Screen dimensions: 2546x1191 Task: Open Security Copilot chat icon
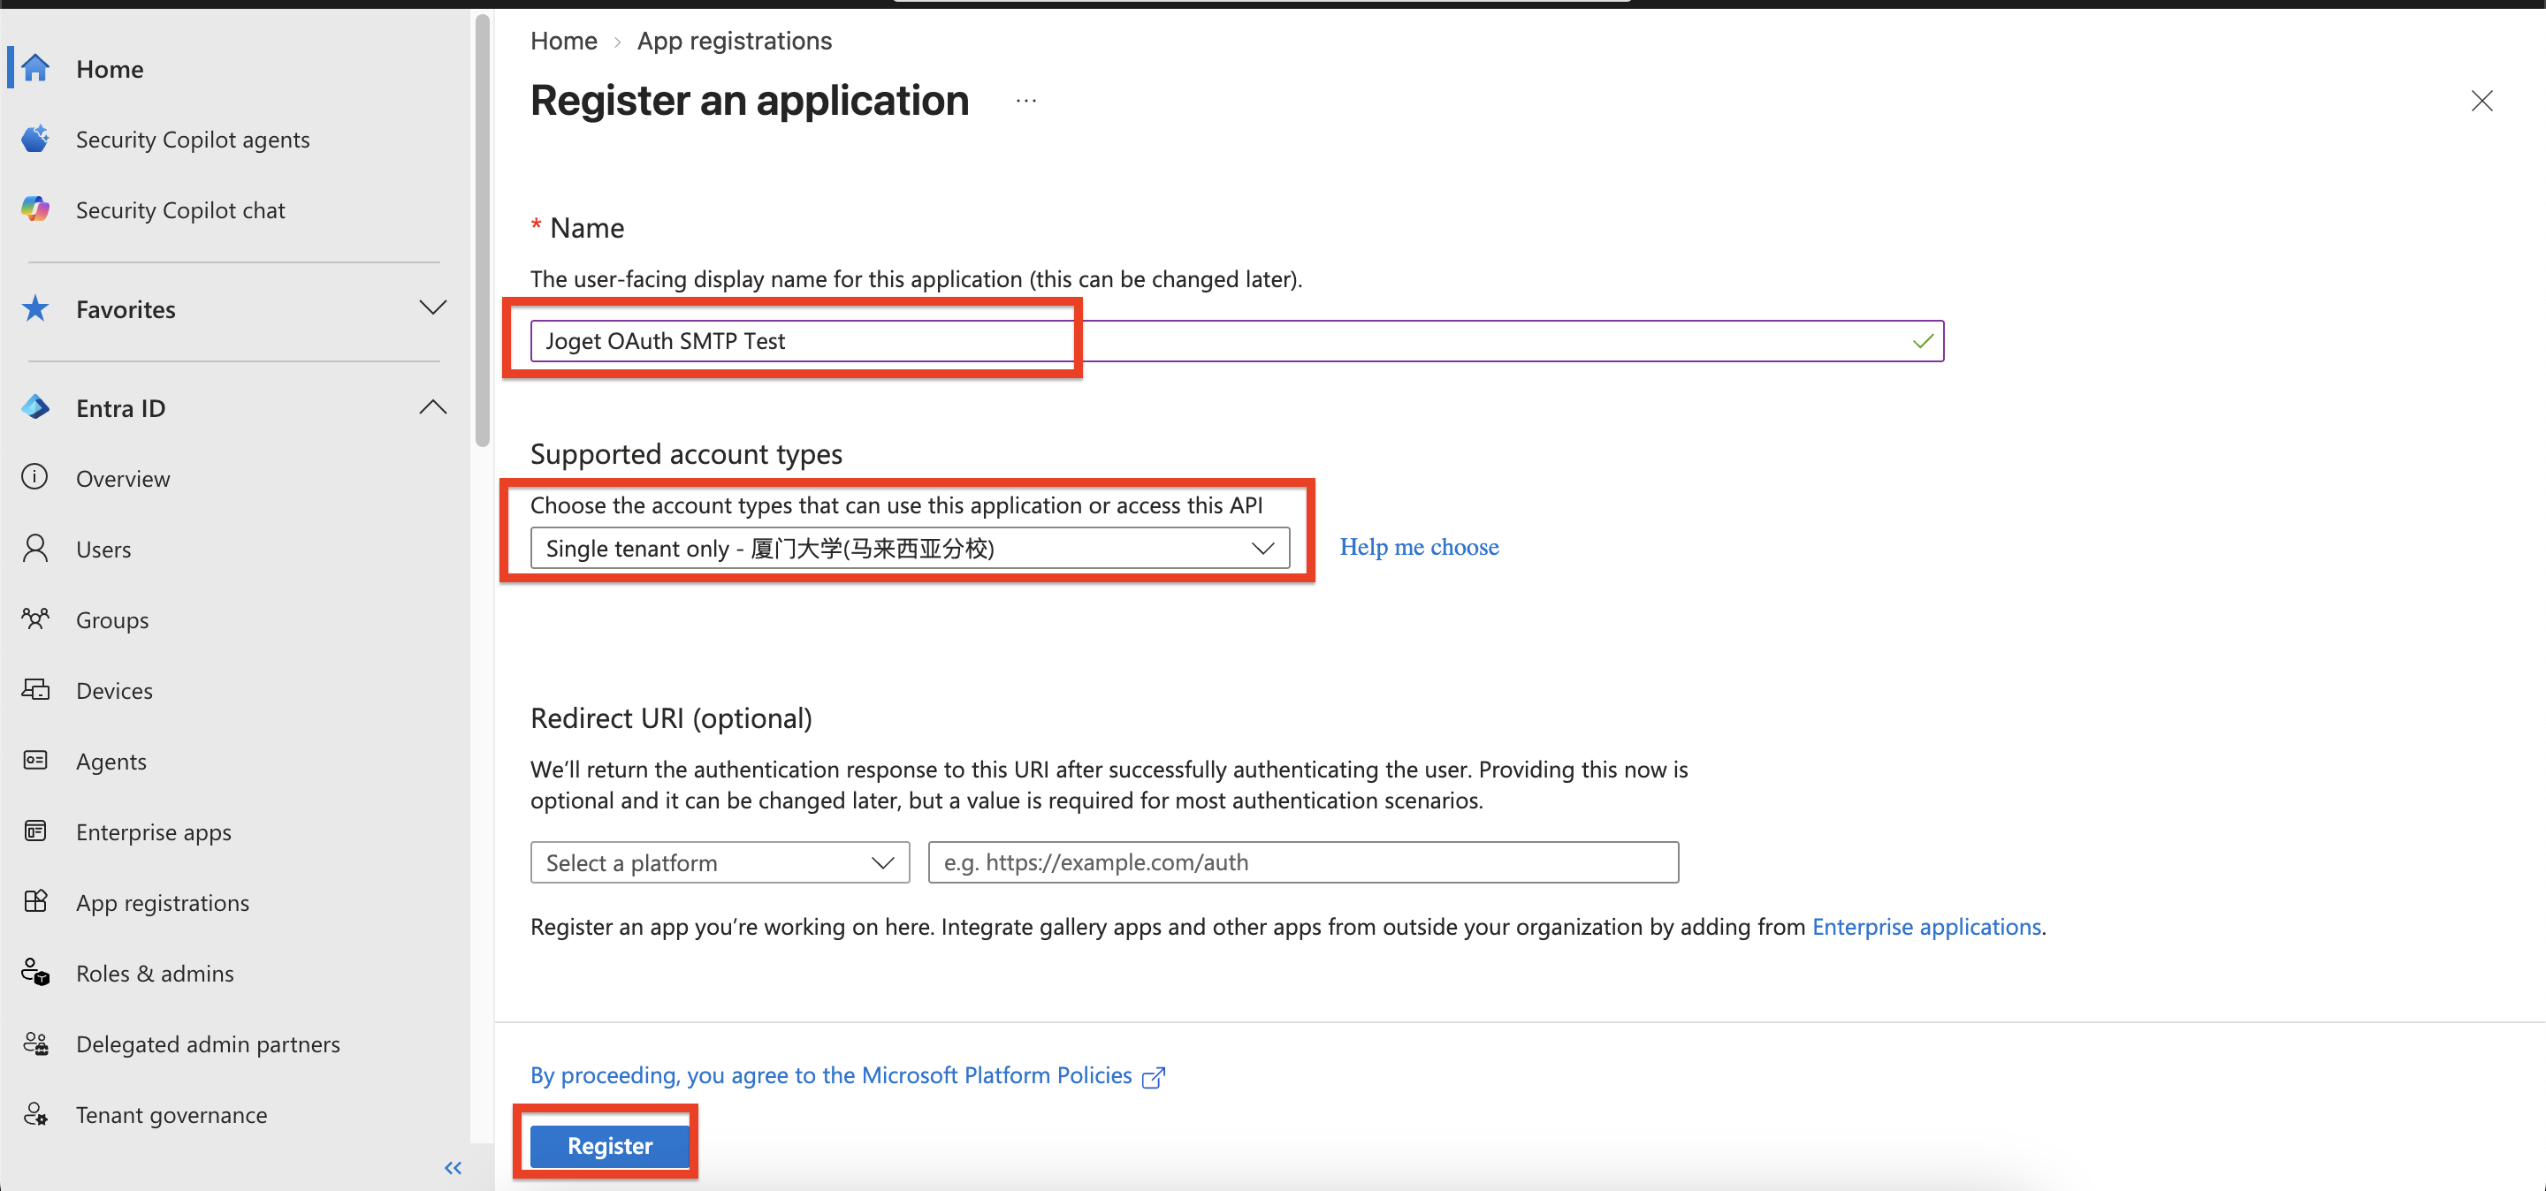point(35,209)
